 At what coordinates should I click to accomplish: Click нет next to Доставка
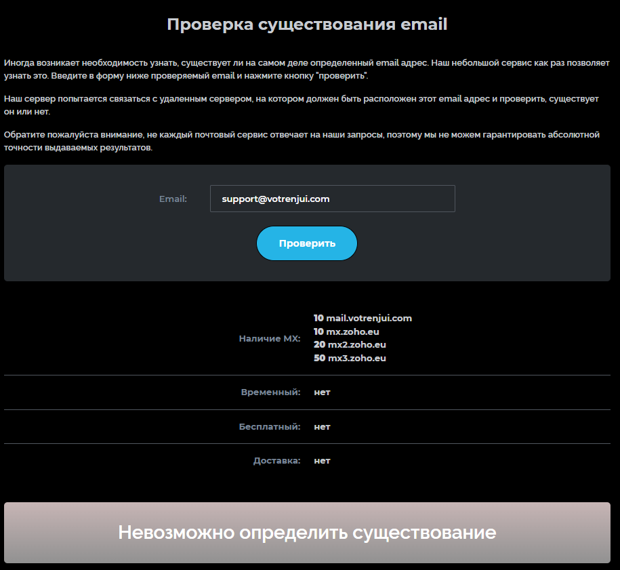point(322,460)
